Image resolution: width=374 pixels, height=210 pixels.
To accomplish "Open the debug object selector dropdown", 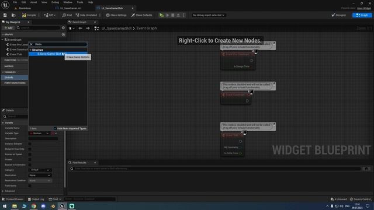I will point(209,15).
